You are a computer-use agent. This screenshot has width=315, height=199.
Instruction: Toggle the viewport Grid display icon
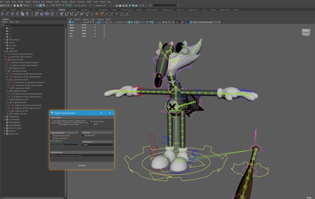106,22
